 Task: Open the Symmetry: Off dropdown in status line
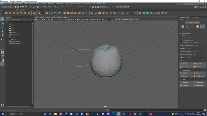pyautogui.click(x=82, y=7)
